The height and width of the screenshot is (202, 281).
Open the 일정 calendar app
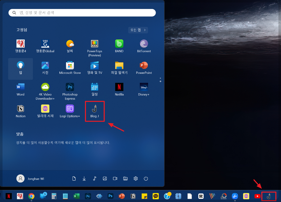(x=95, y=90)
